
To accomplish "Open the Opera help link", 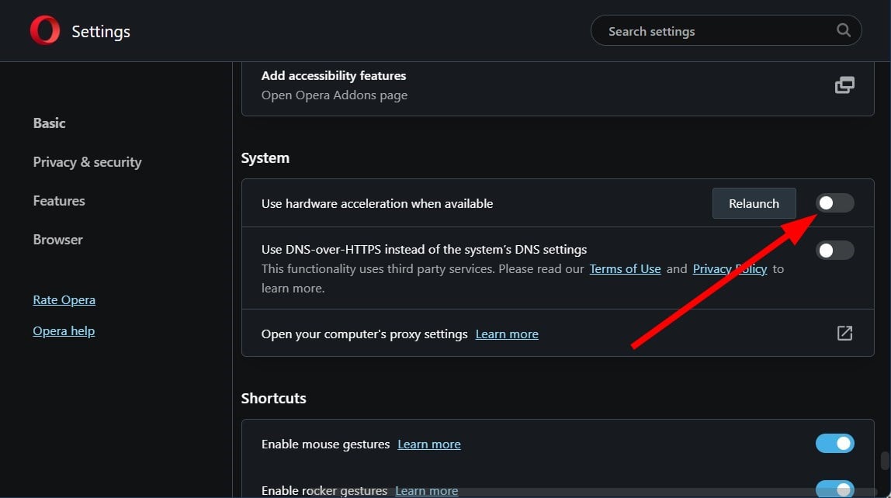I will click(64, 331).
